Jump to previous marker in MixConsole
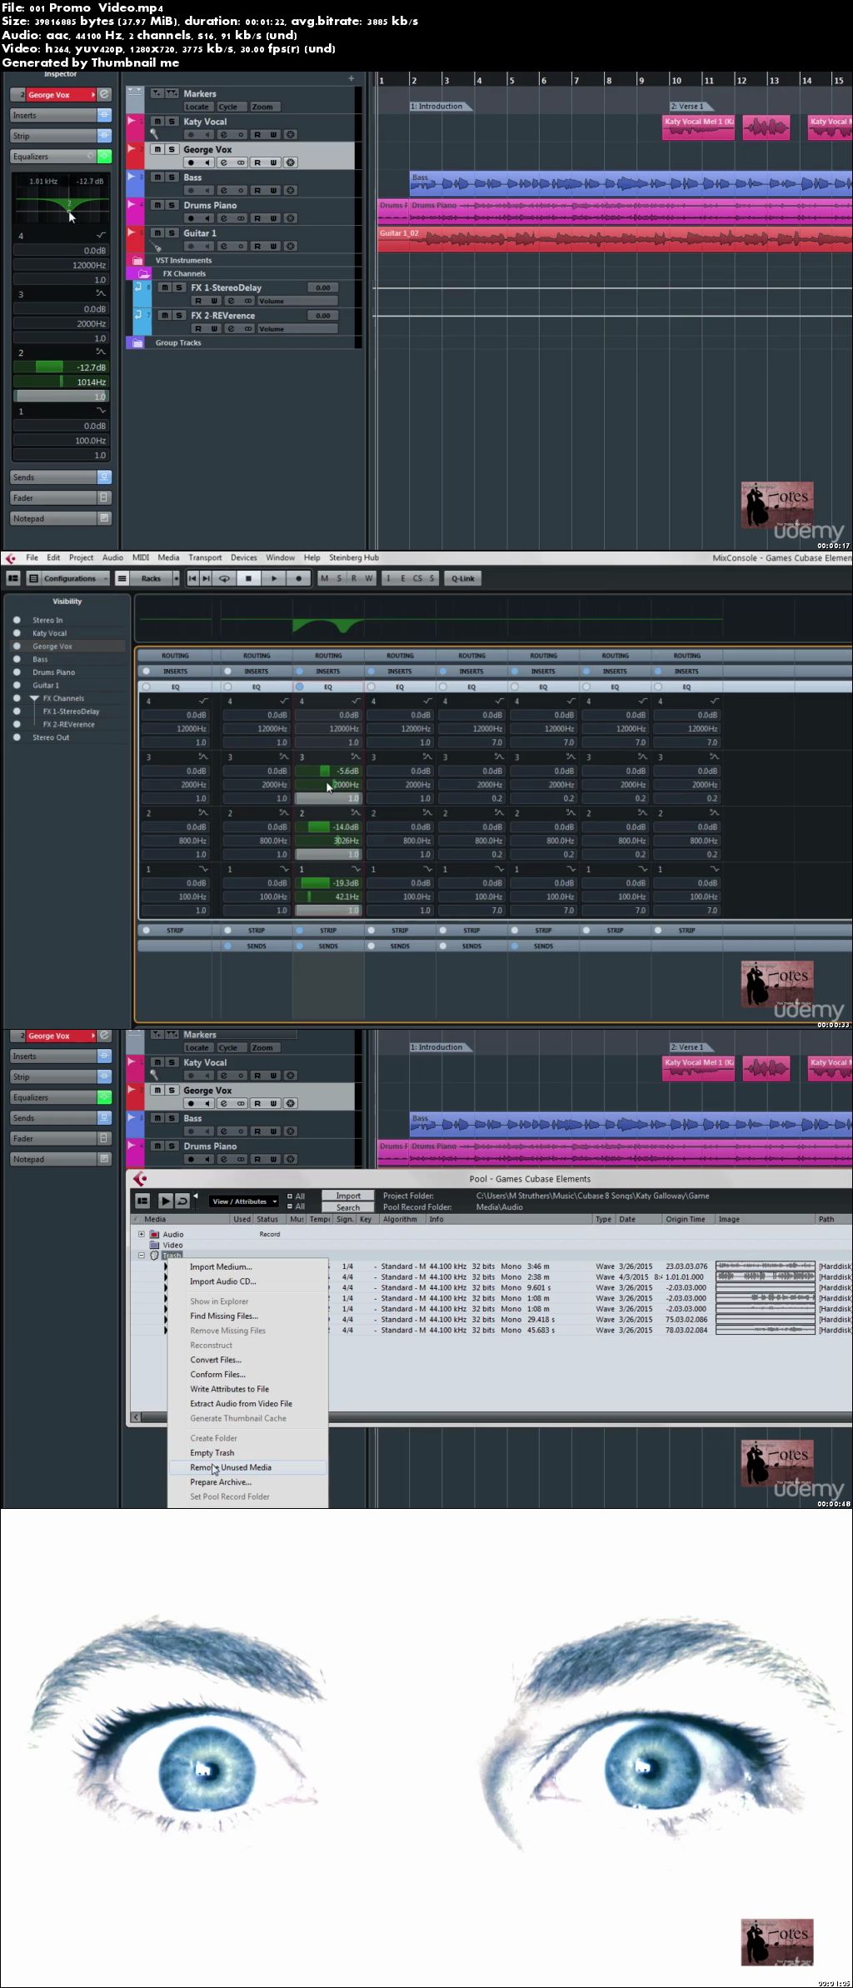The image size is (853, 1988). click(x=192, y=578)
